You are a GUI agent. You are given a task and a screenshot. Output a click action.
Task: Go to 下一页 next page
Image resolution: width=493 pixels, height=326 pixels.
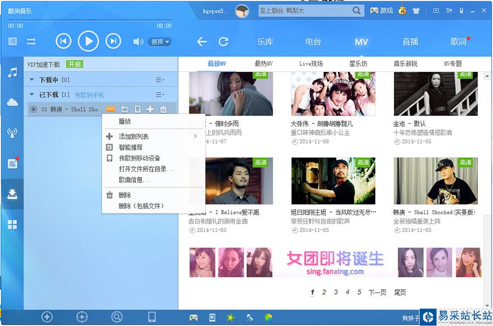click(x=377, y=293)
